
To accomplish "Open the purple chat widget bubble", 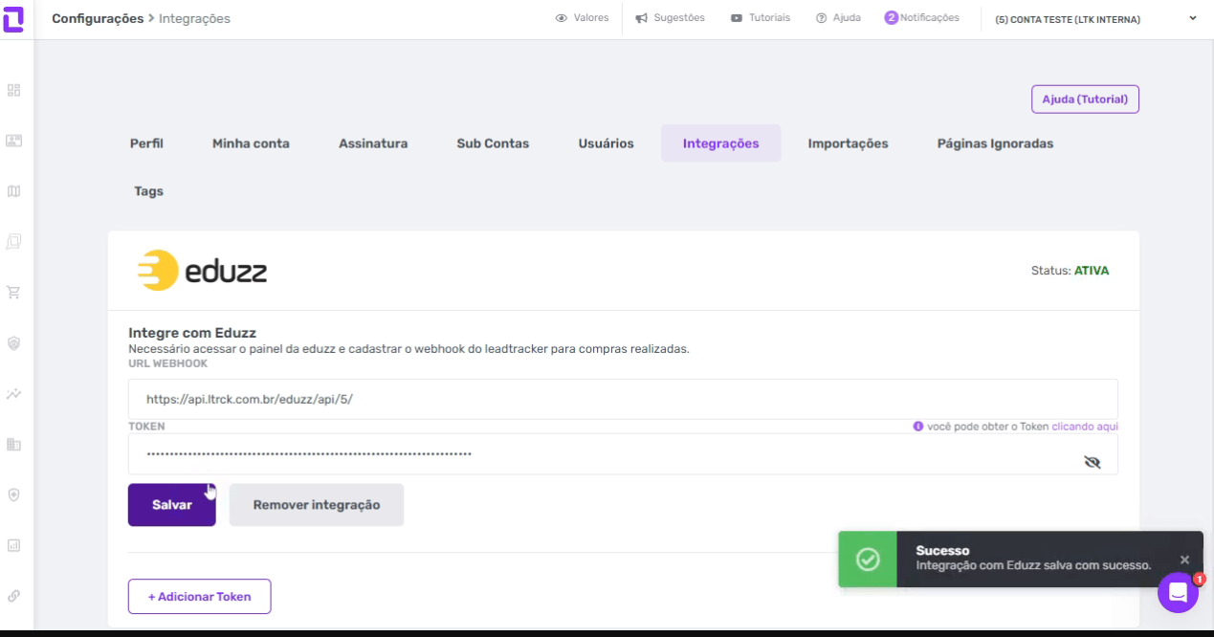I will point(1178,593).
